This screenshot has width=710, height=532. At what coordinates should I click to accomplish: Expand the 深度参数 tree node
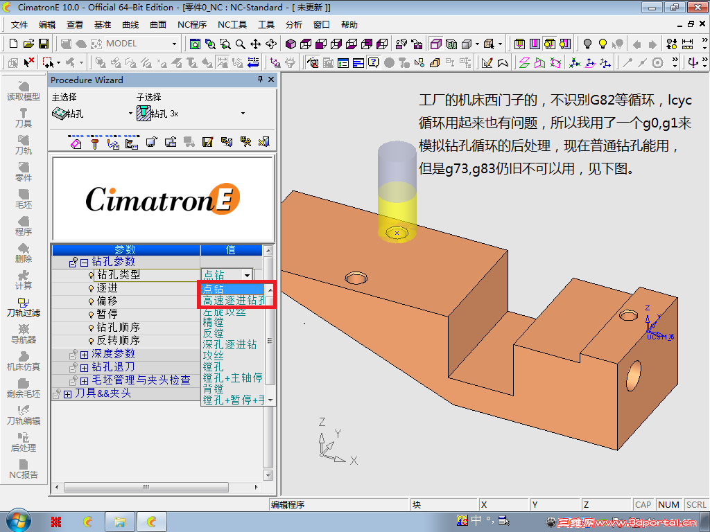(84, 355)
